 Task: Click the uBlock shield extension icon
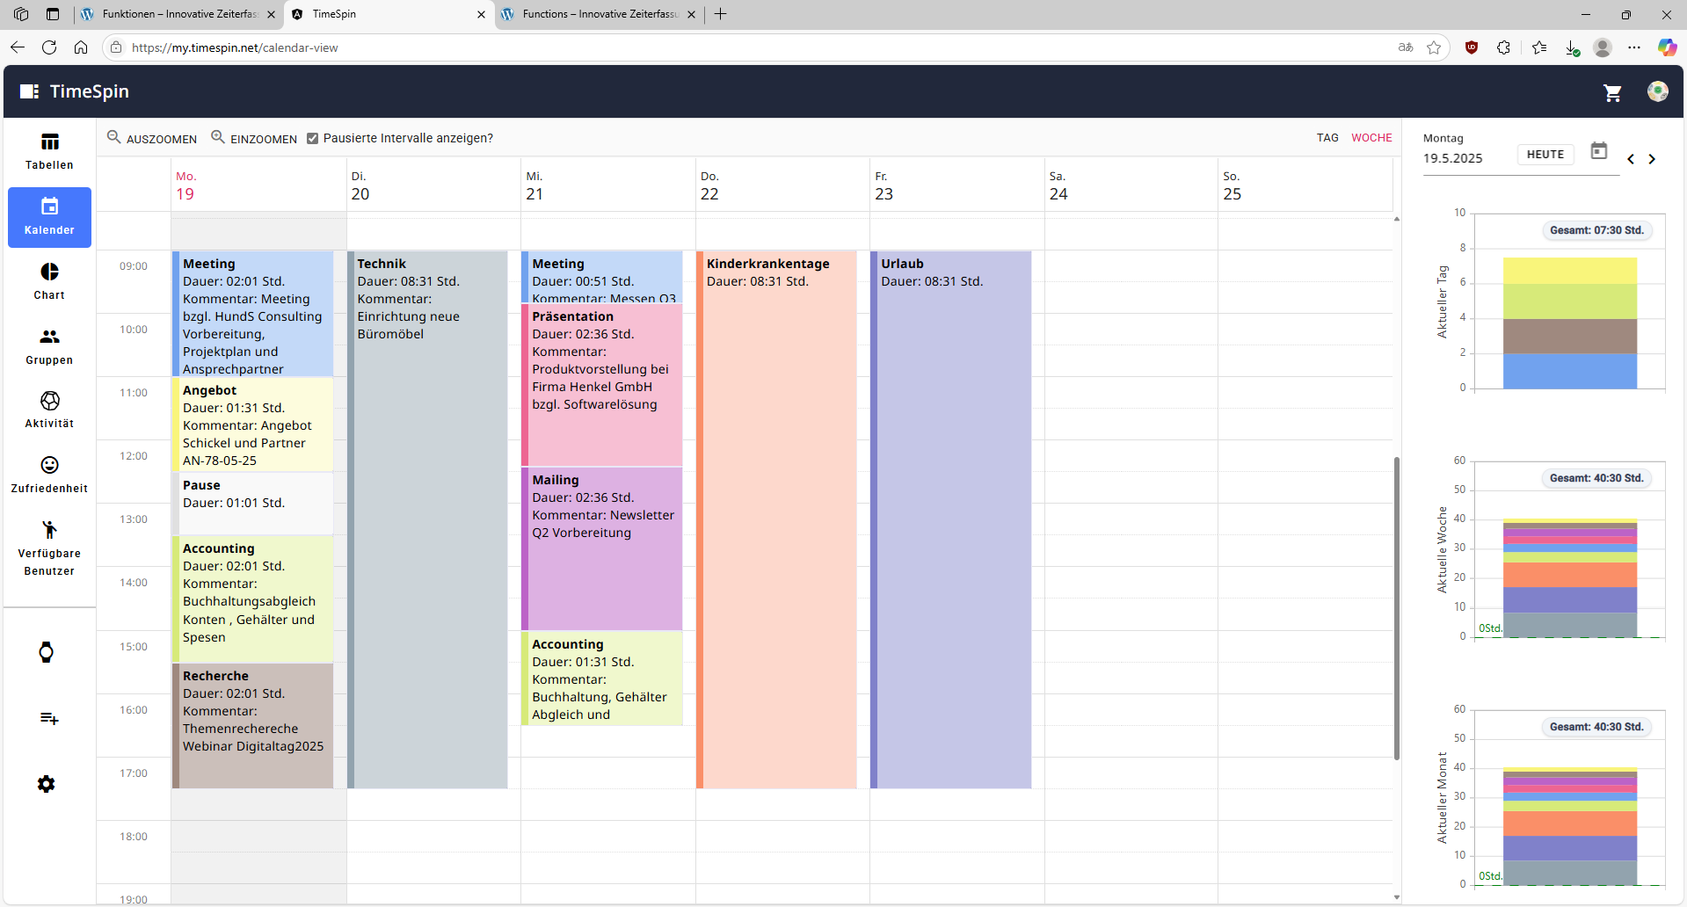[x=1472, y=47]
